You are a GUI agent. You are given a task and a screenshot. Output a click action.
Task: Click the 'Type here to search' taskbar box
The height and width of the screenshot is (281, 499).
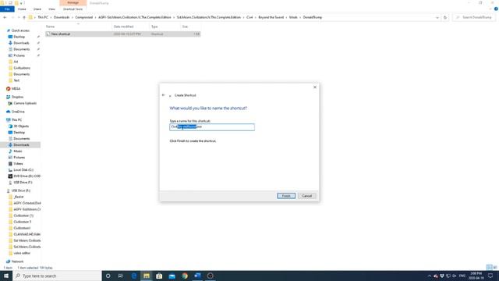coord(57,276)
